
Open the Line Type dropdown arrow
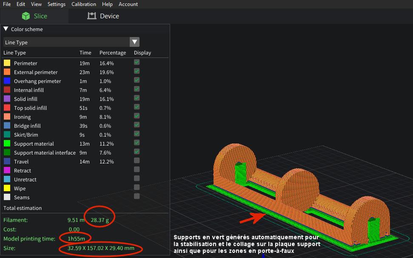coord(134,42)
